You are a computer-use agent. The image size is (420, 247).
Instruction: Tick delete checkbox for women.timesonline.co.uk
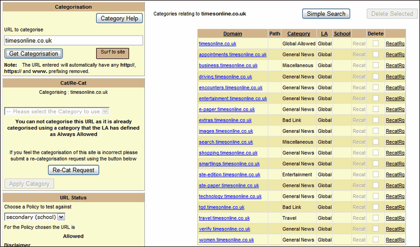pyautogui.click(x=375, y=240)
